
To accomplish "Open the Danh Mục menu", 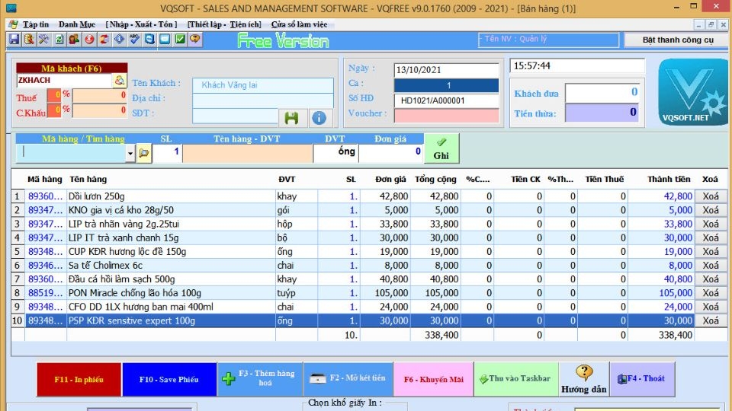I will (x=77, y=24).
